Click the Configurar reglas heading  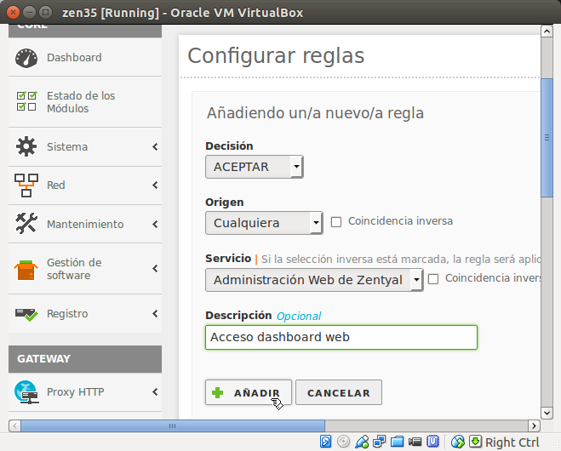click(276, 56)
